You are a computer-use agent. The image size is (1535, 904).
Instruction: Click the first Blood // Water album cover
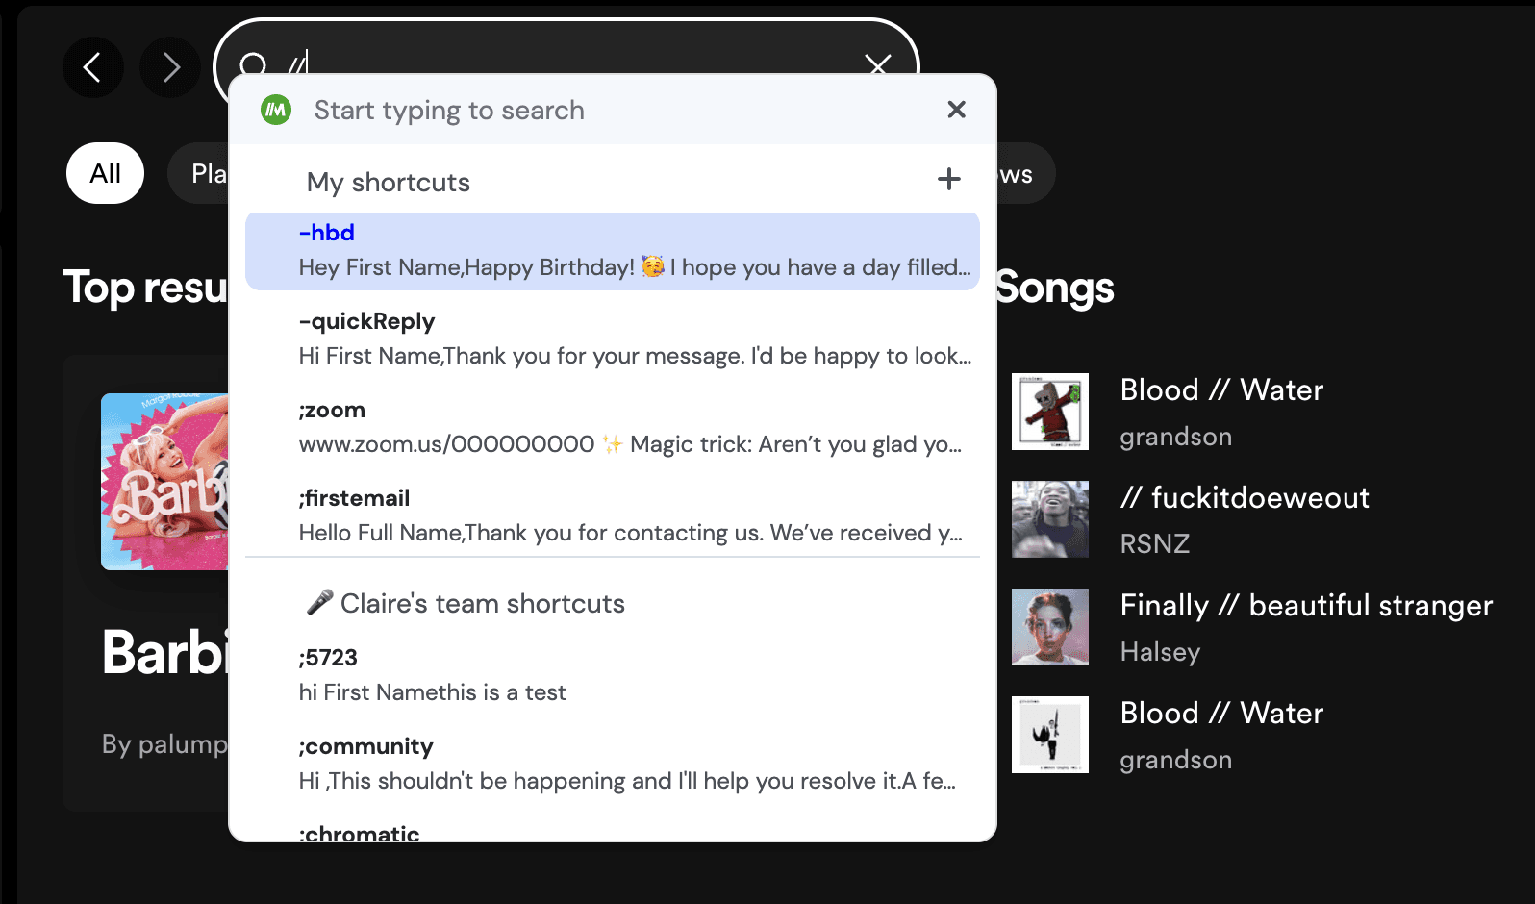pos(1050,412)
